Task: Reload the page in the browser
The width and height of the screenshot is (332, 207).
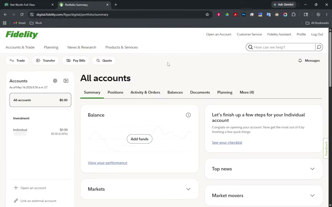Action: point(22,15)
